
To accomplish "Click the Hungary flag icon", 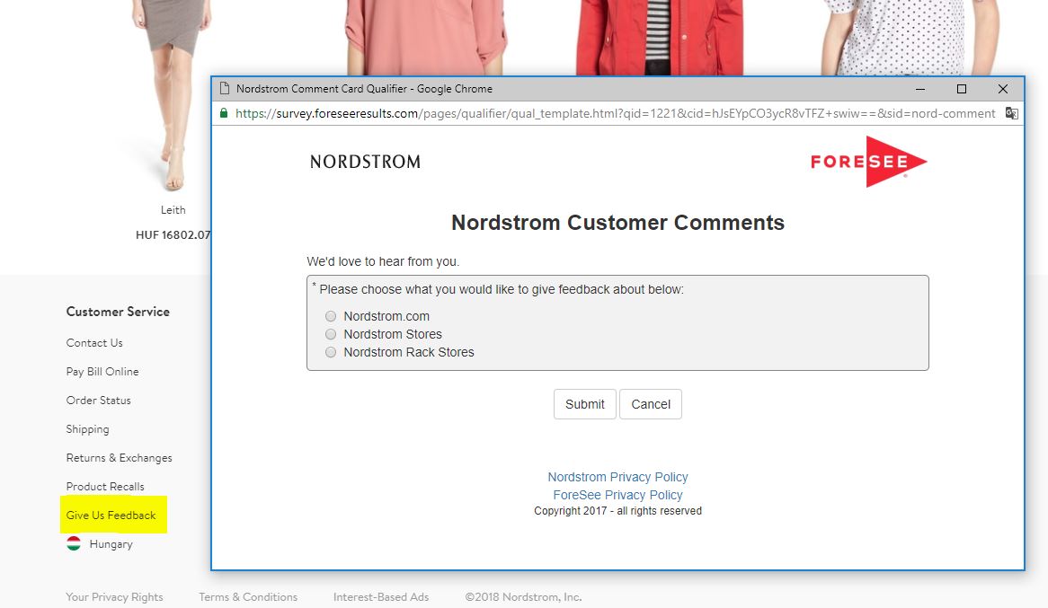I will [73, 543].
